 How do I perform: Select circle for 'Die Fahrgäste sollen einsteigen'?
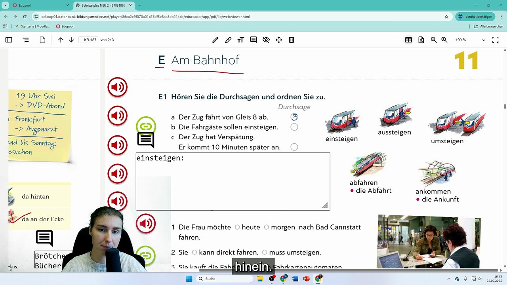tap(294, 127)
